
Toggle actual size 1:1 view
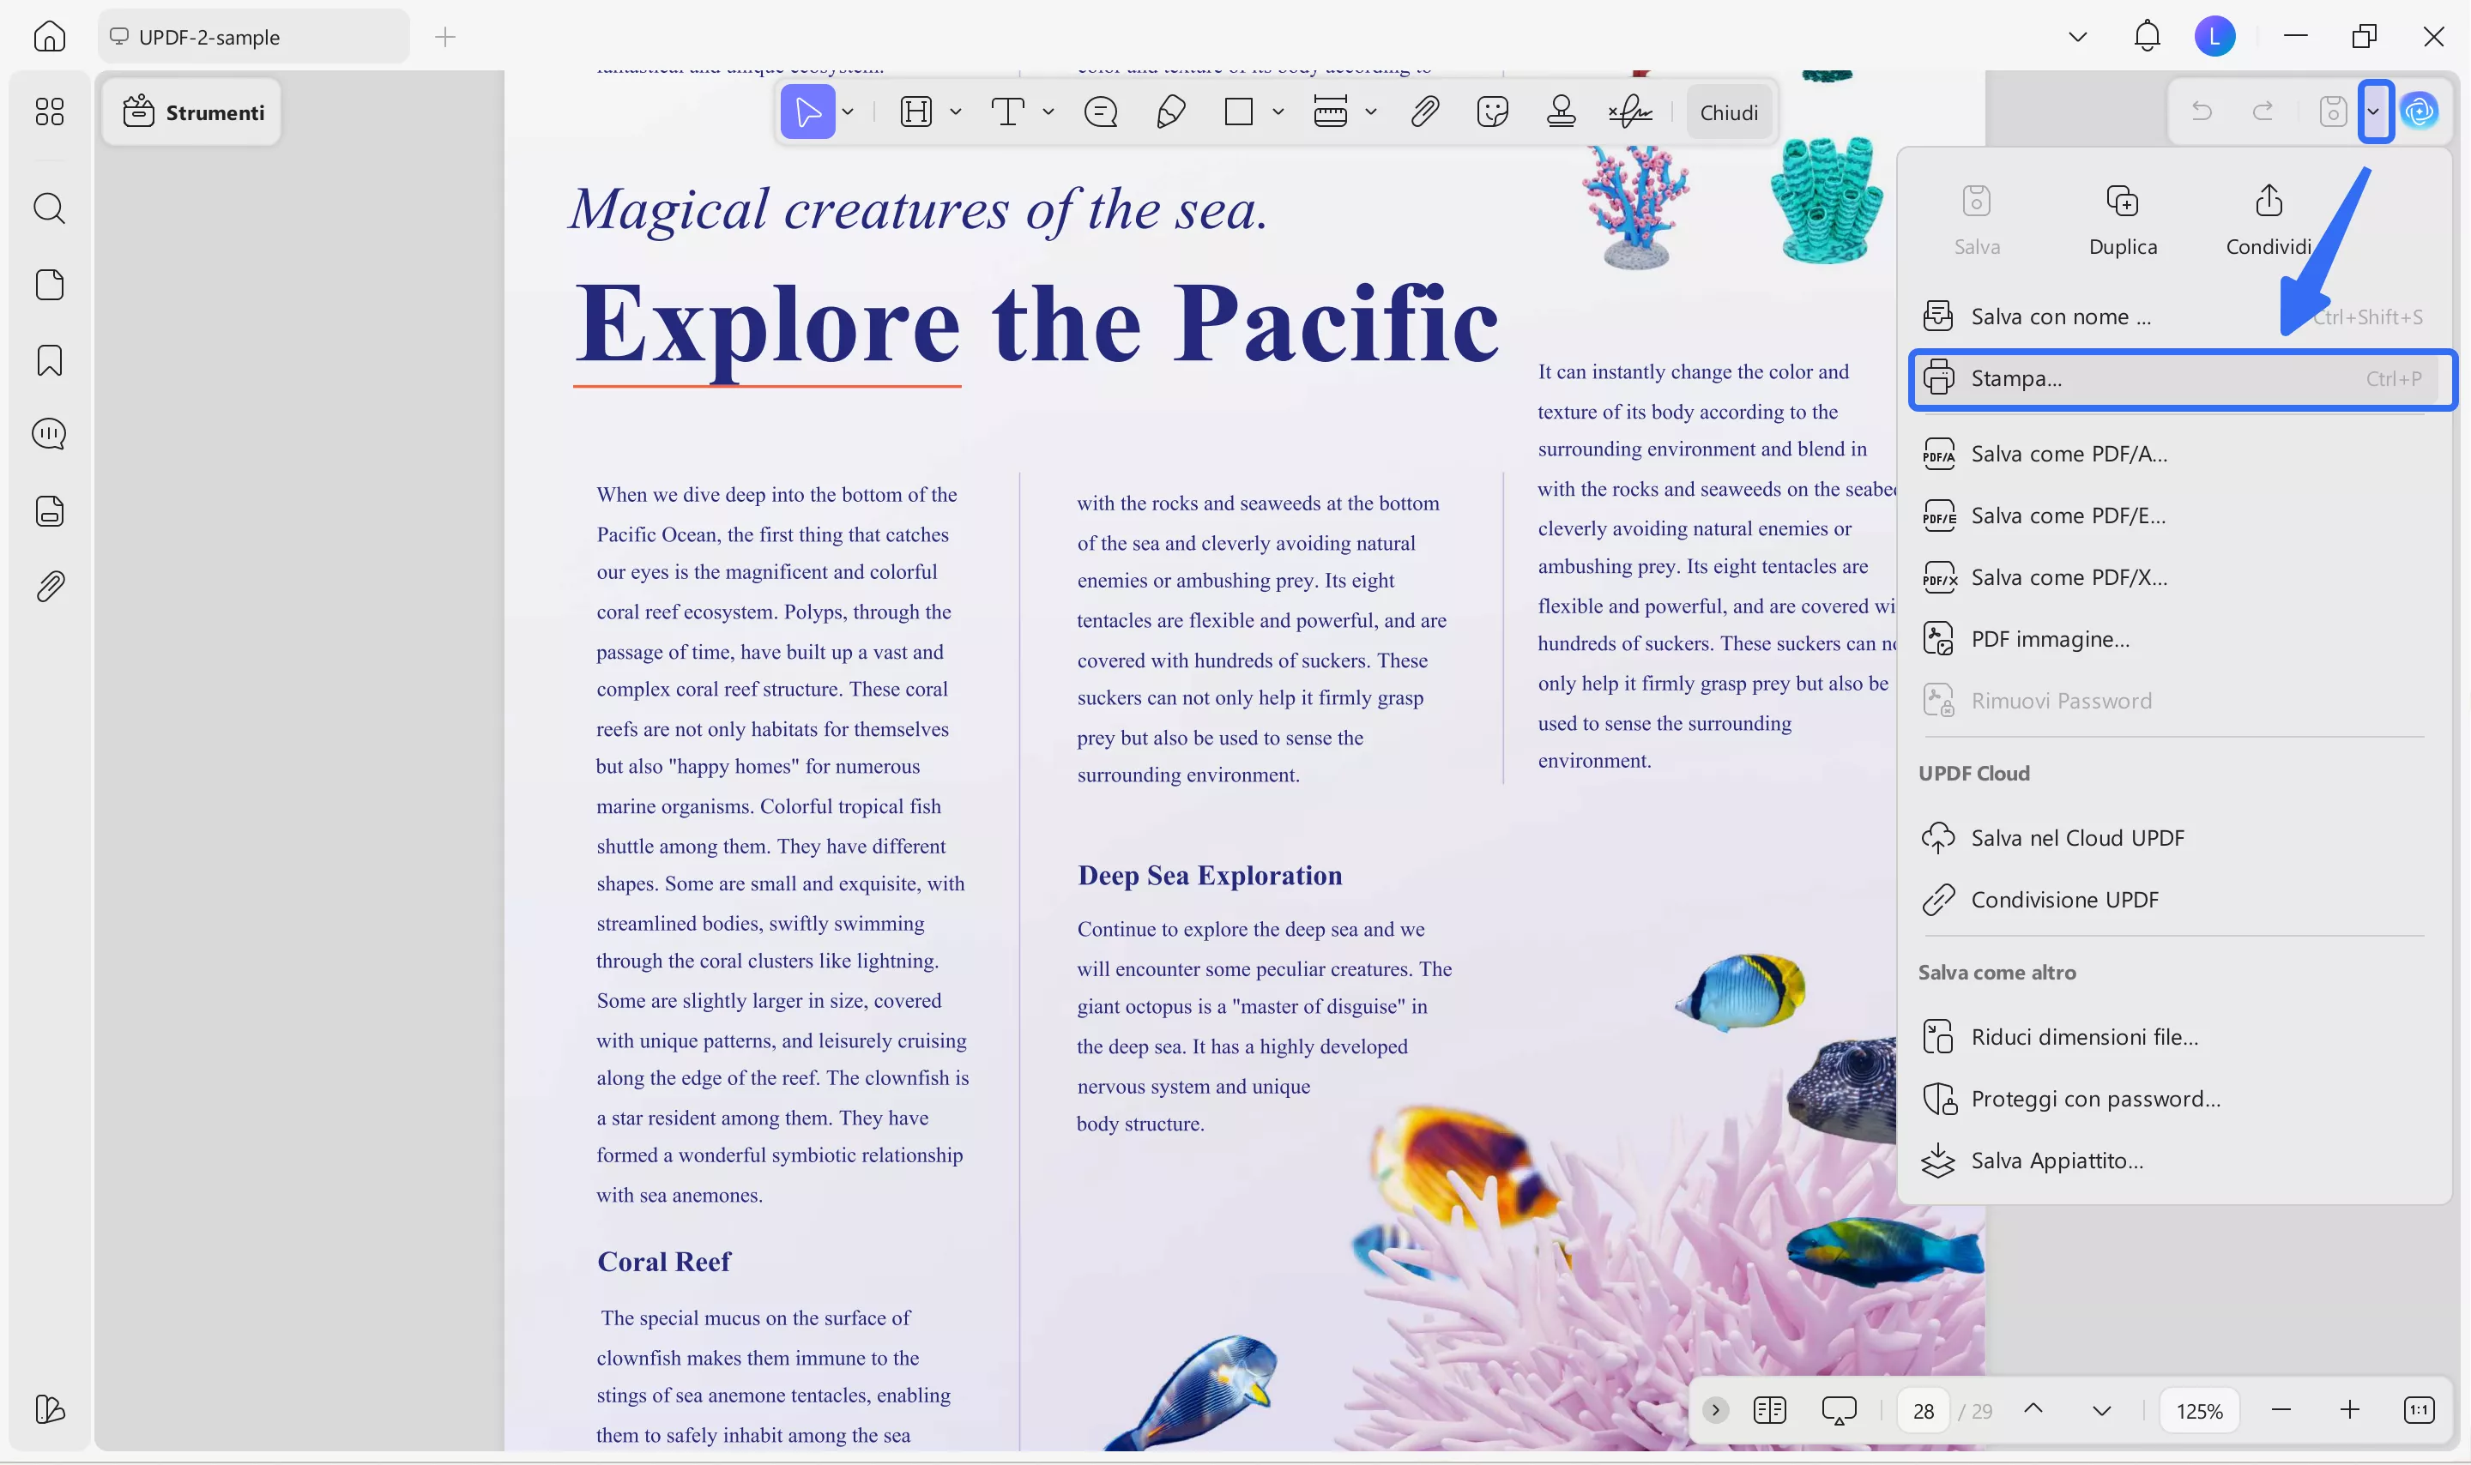point(2420,1410)
